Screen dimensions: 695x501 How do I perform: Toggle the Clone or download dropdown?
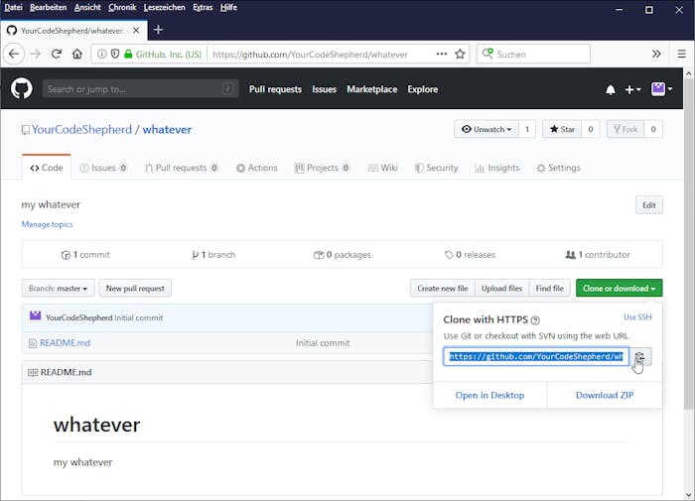tap(620, 289)
